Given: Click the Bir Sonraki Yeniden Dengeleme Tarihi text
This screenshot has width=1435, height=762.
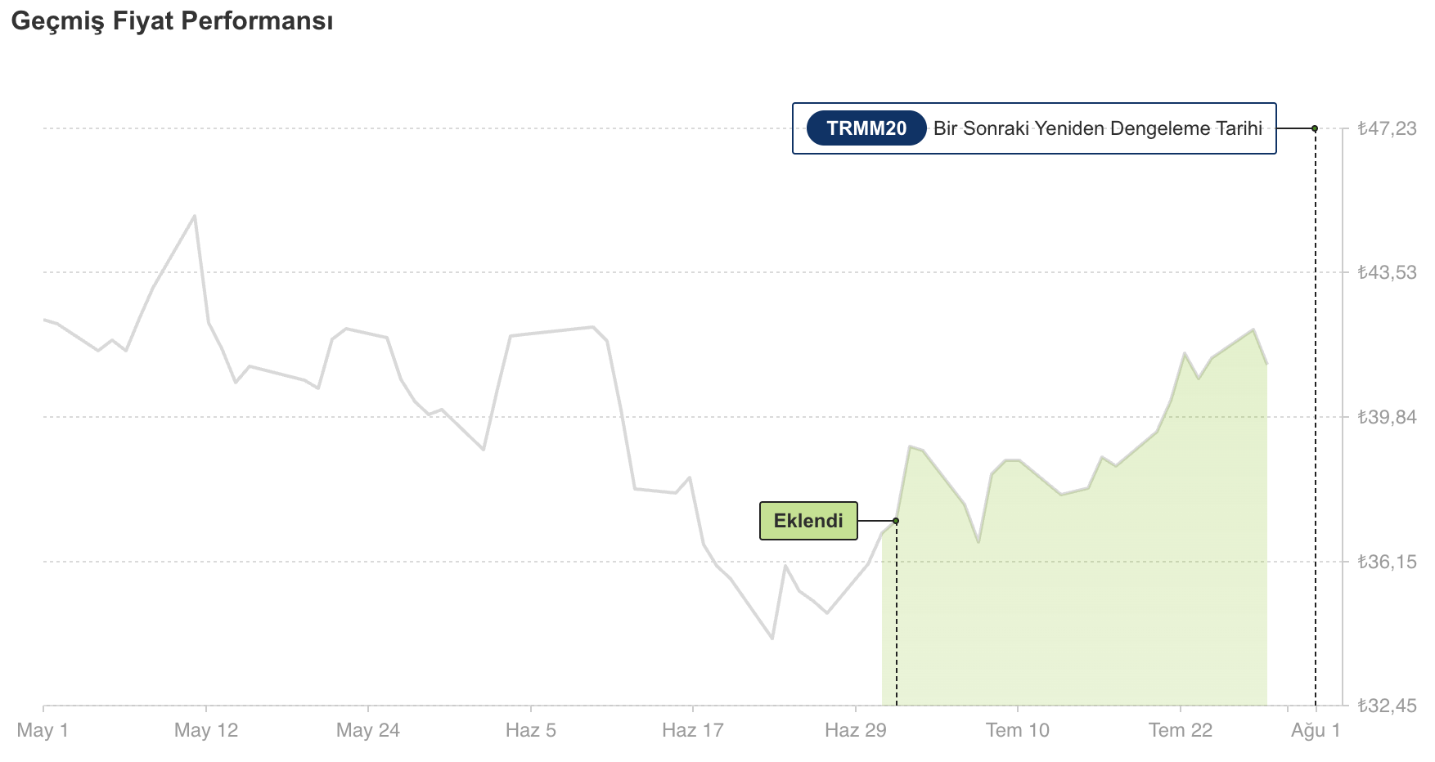Looking at the screenshot, I should 1098,128.
